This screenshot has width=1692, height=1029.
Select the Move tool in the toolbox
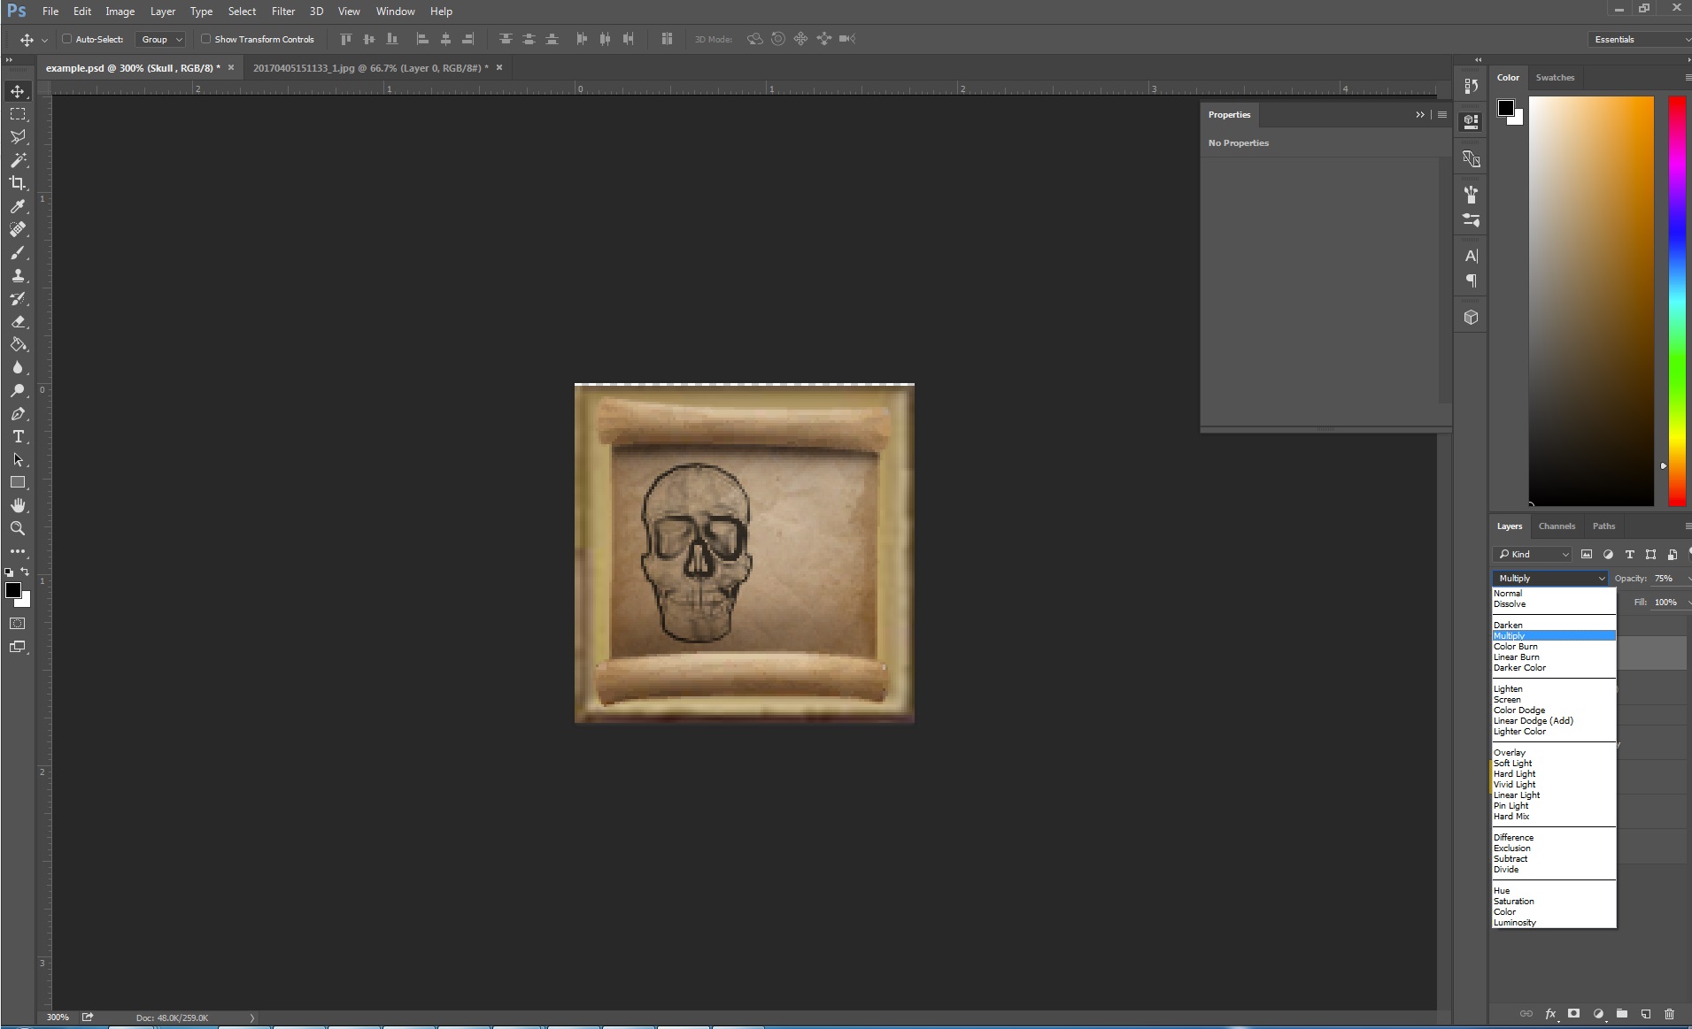18,91
